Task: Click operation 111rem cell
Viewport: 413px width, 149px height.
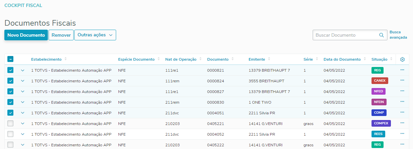Action: coord(171,81)
